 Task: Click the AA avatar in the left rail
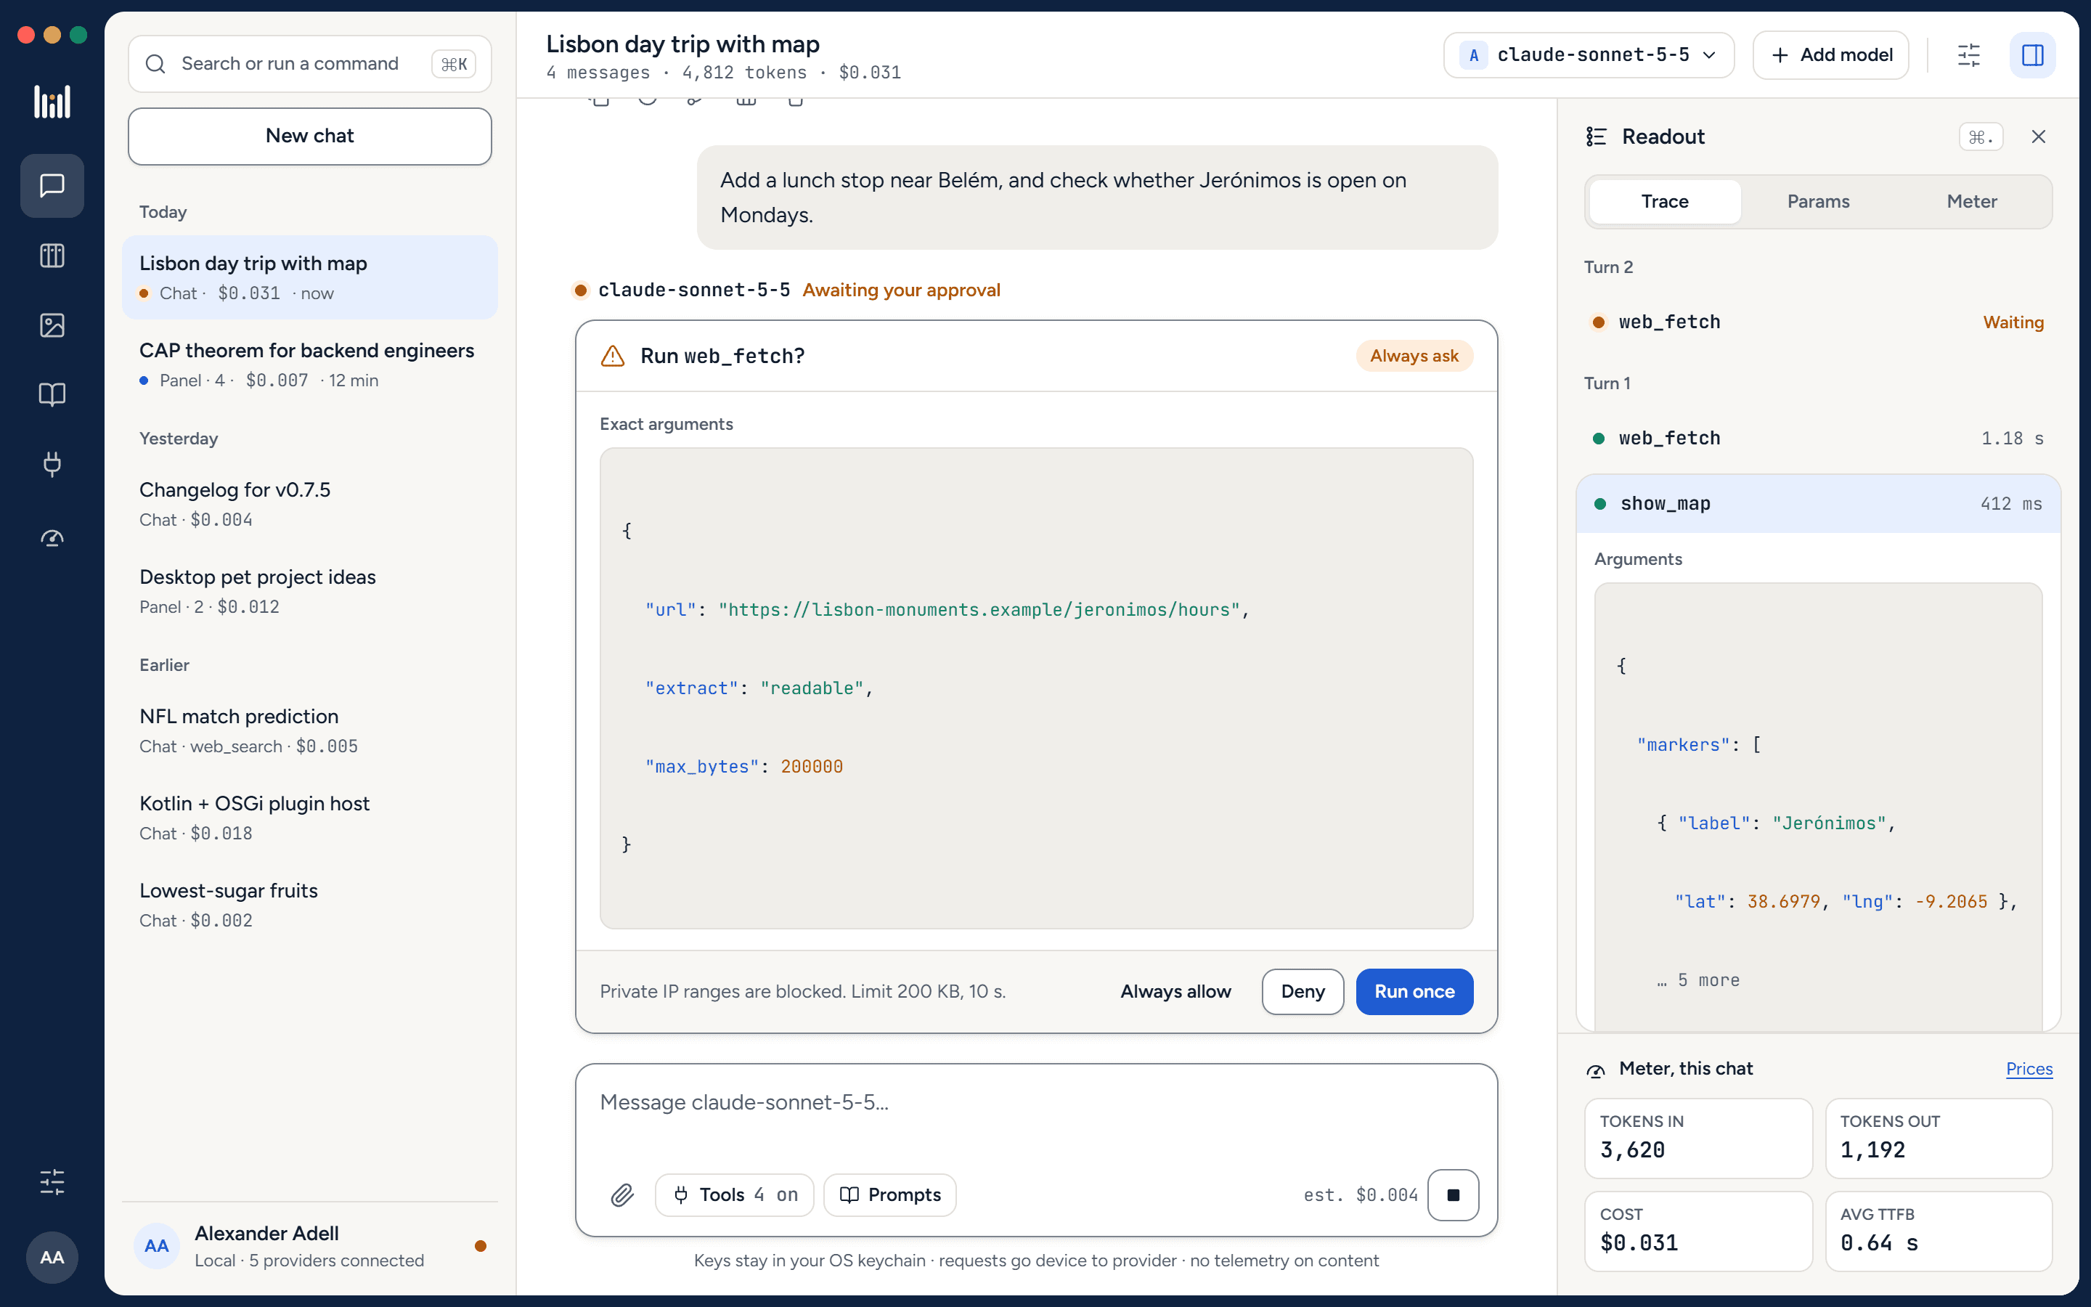(x=52, y=1257)
